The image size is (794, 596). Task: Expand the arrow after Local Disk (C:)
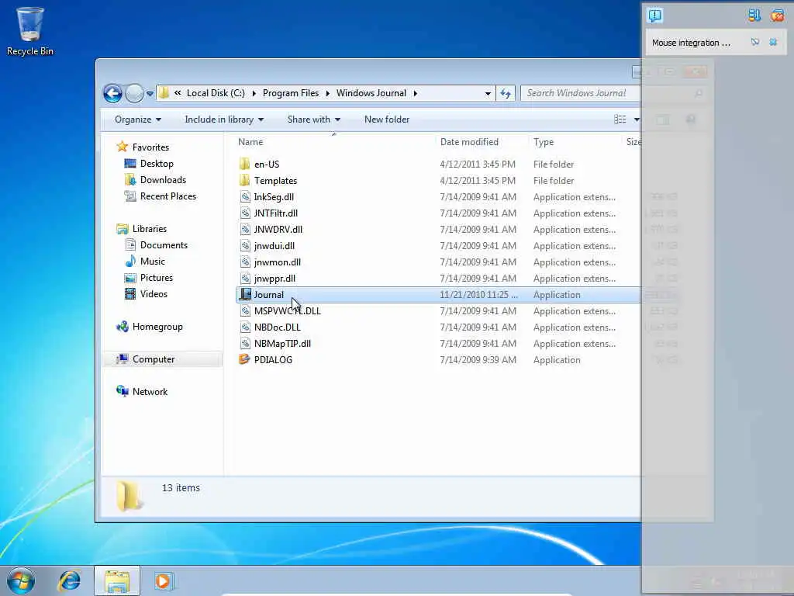254,93
